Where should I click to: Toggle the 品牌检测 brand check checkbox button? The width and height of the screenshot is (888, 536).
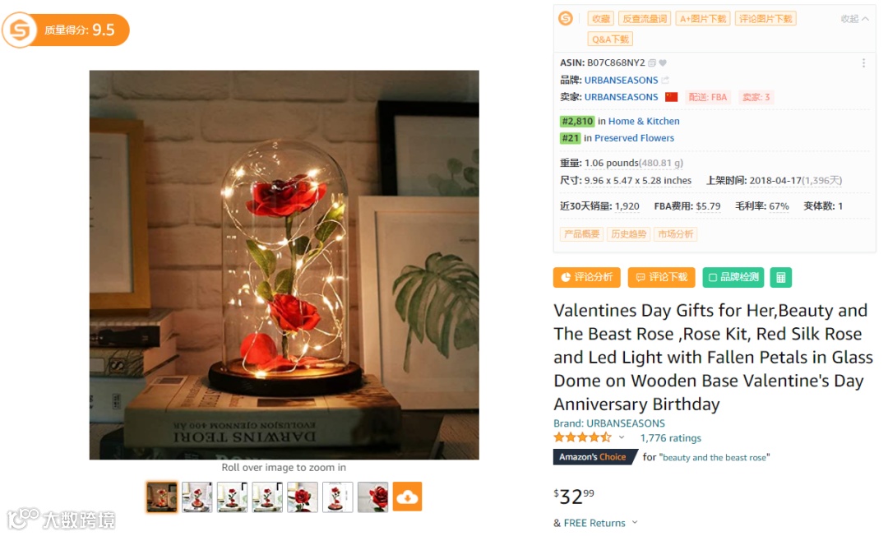click(733, 277)
